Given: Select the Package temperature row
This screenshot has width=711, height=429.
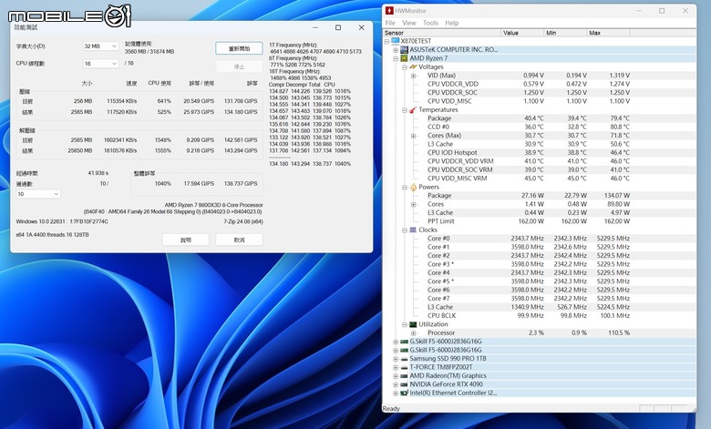Looking at the screenshot, I should (540, 118).
